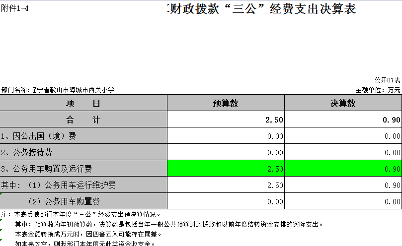
Task: Click the note line starting 注：本表反映部门本年度
Action: click(81, 215)
